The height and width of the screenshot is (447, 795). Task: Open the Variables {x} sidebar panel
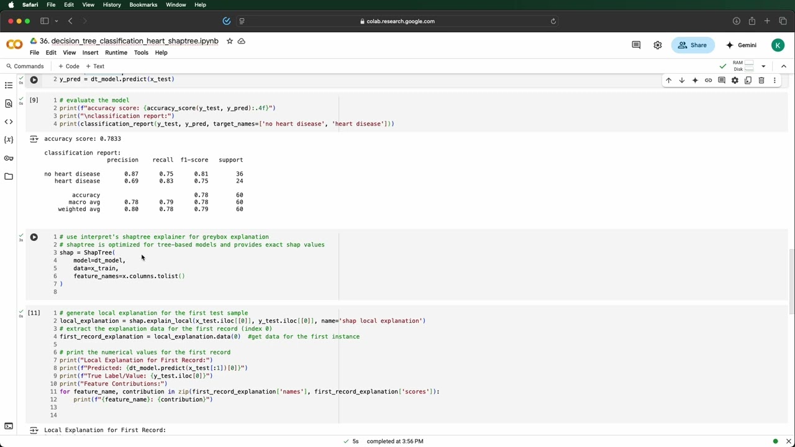(9, 140)
